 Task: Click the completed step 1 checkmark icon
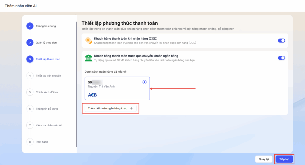tap(30, 26)
